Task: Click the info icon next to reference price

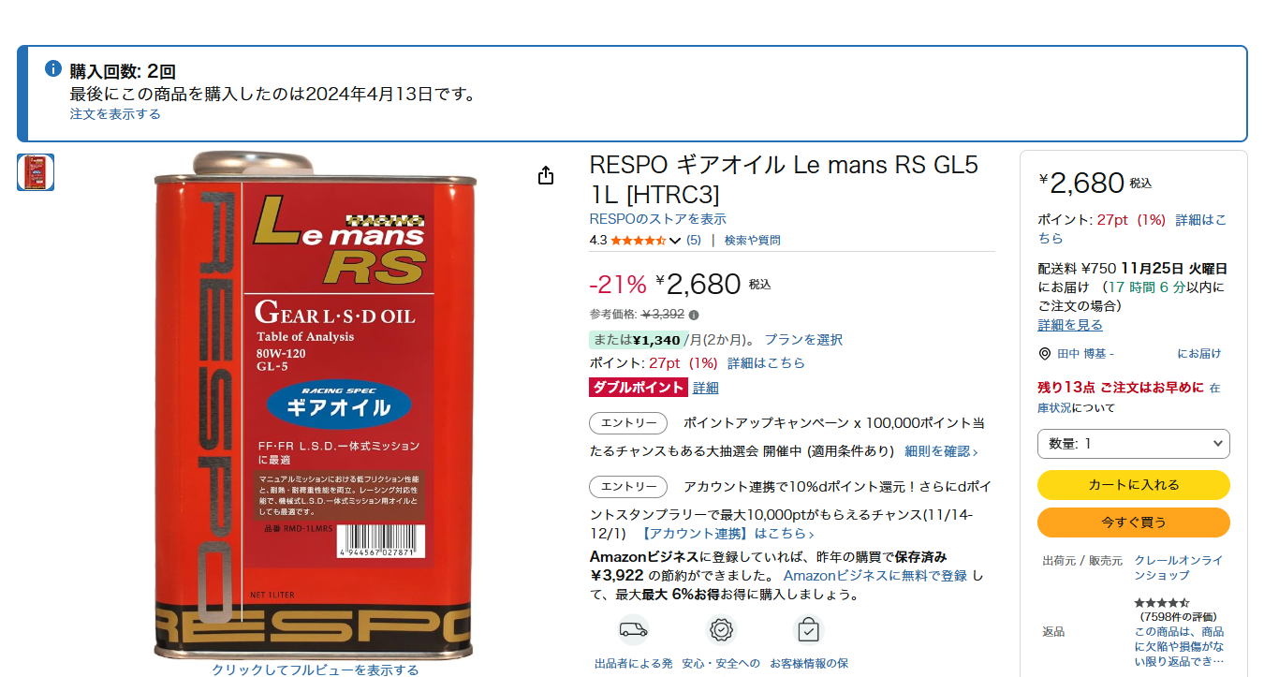Action: tap(694, 315)
